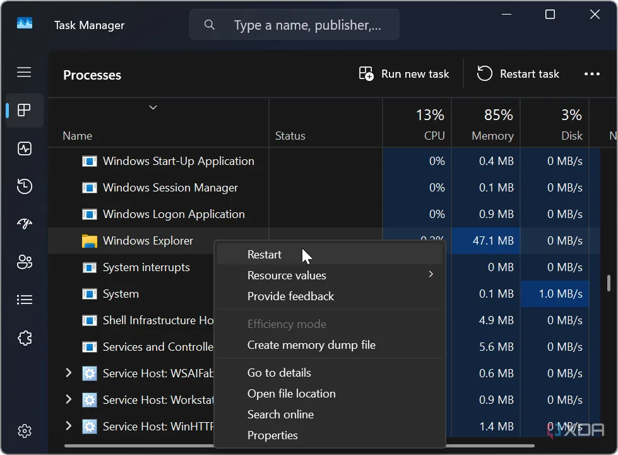Viewport: 618px width, 455px height.
Task: Open the Resource values submenu arrow
Action: pos(431,274)
